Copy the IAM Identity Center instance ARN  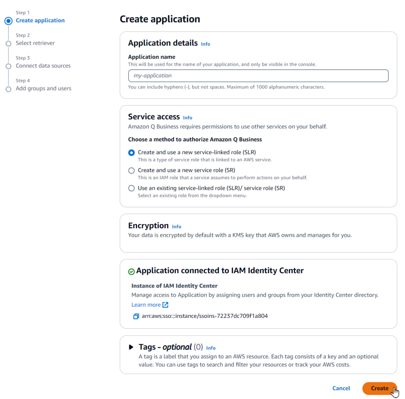pos(136,316)
